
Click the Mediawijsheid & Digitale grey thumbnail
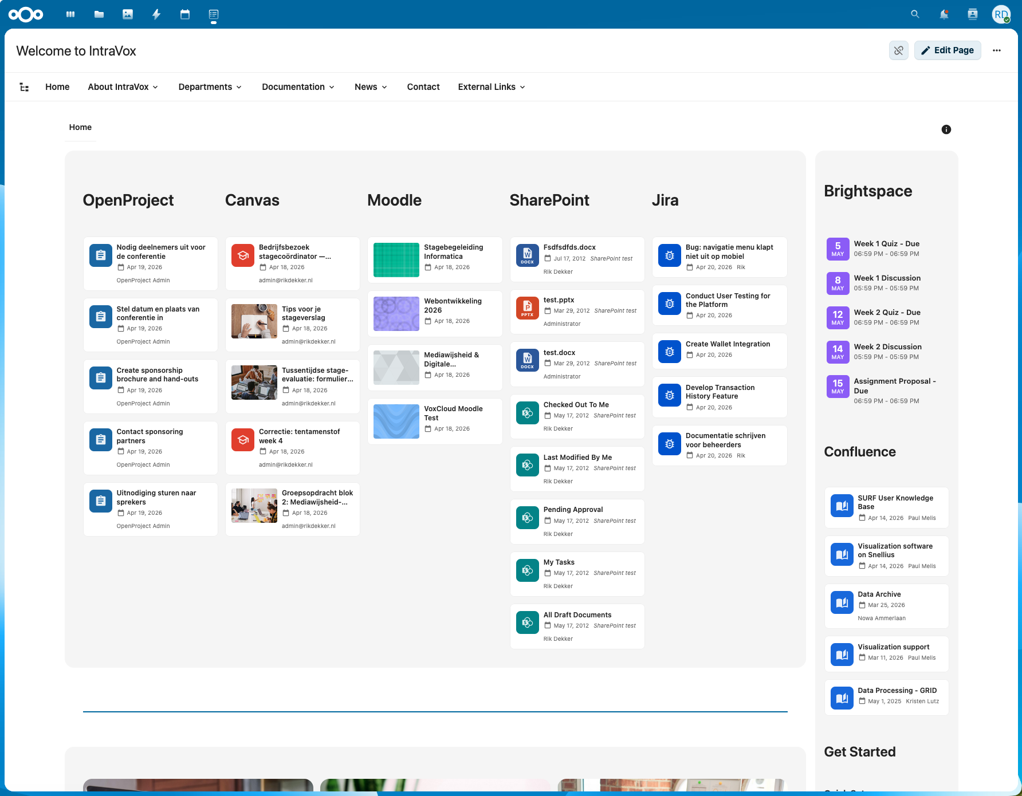[396, 368]
